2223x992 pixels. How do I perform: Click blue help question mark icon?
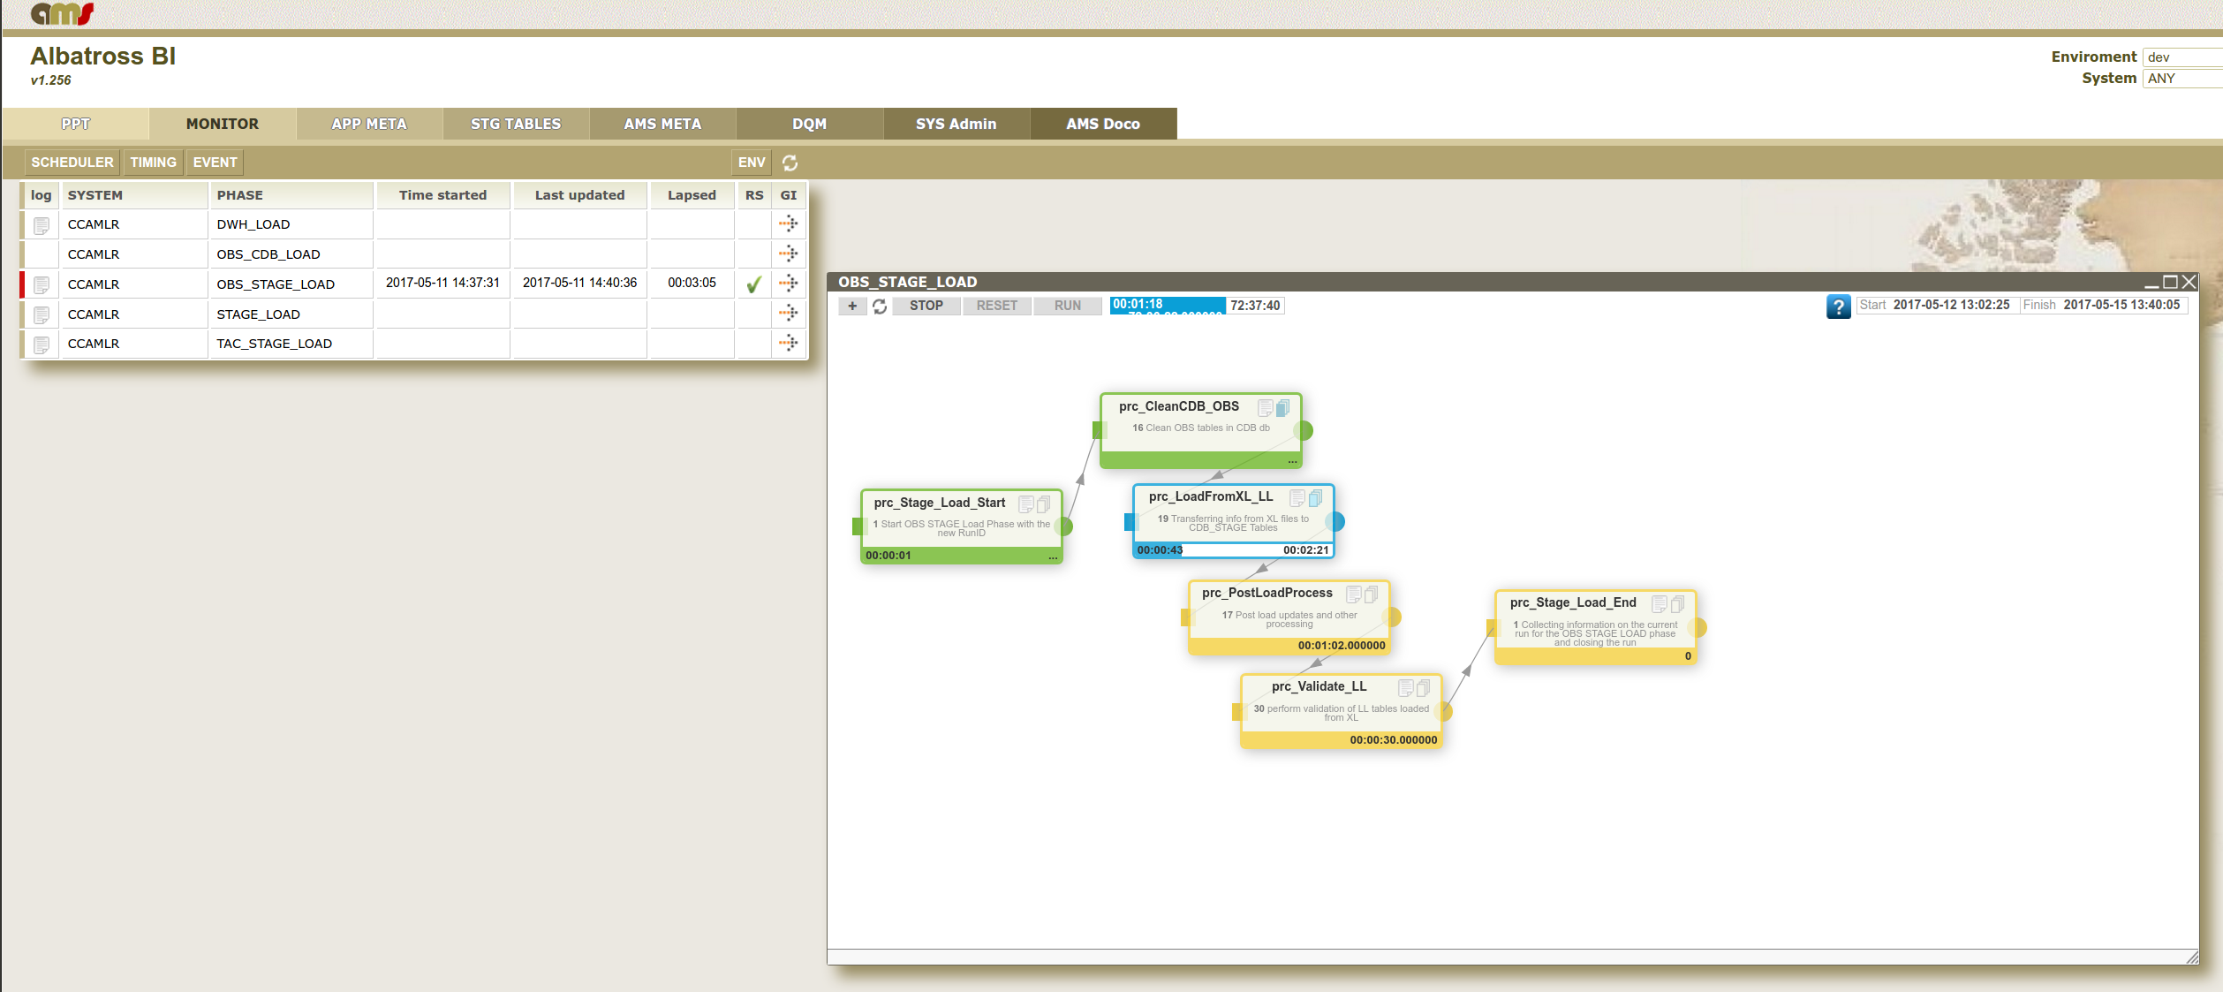click(1838, 306)
